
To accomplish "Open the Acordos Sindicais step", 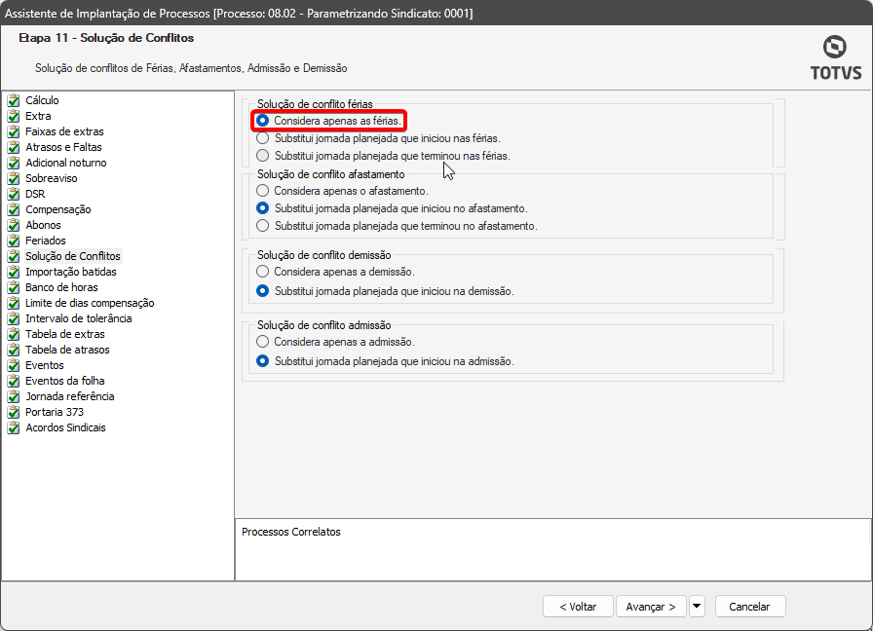I will click(65, 427).
